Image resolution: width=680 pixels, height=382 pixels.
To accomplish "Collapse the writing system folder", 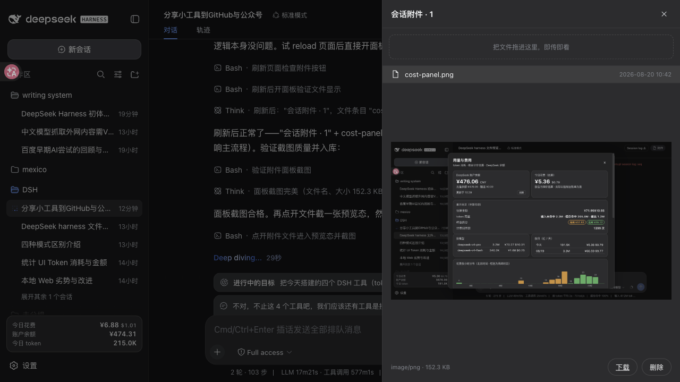I will [x=74, y=95].
